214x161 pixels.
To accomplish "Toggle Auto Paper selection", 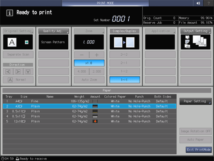I will (x=195, y=140).
